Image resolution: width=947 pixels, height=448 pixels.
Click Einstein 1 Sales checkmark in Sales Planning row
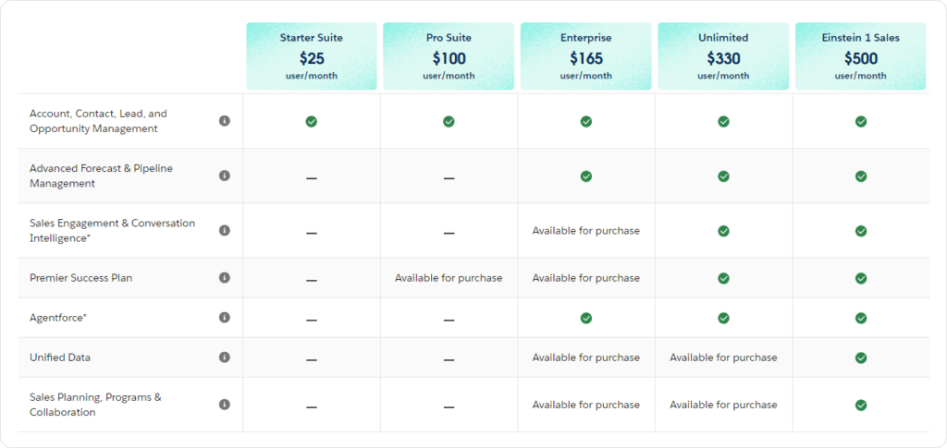[861, 405]
